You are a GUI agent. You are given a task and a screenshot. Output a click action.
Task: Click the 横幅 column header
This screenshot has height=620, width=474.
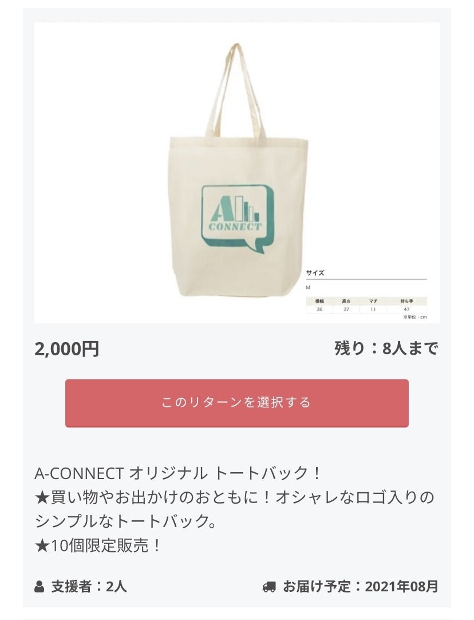(x=319, y=301)
